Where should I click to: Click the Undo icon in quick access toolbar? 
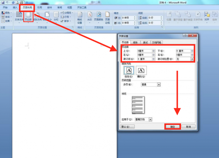click(x=7, y=2)
